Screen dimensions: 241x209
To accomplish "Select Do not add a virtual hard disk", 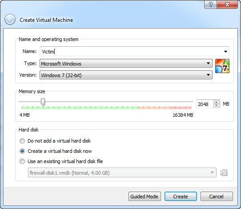I will tap(22, 141).
